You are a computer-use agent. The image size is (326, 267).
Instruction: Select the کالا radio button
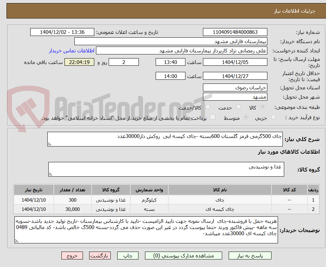(263, 107)
